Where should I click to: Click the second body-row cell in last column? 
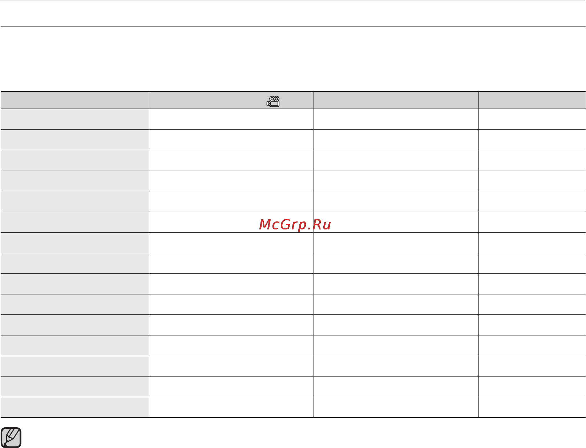[532, 140]
